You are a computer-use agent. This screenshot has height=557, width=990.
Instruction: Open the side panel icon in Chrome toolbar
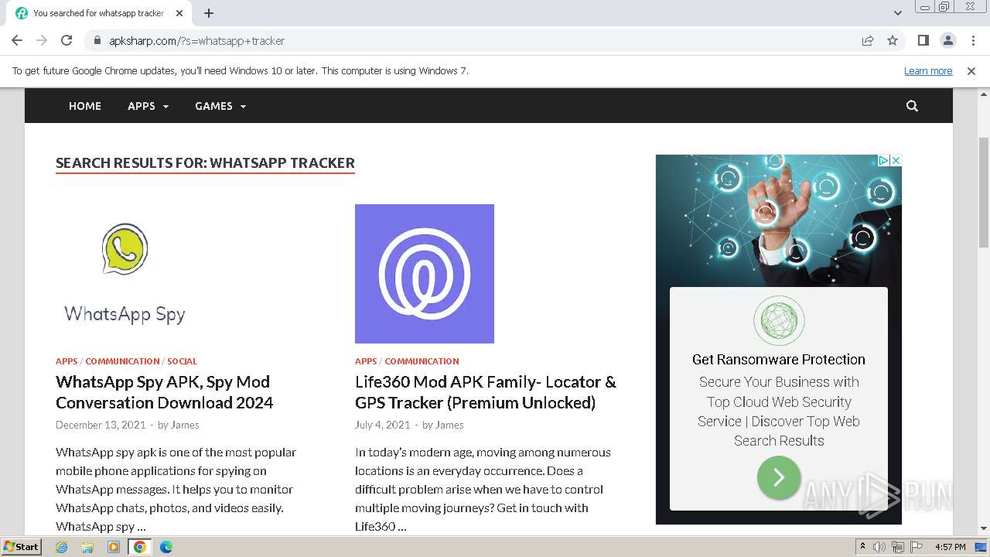pos(923,40)
